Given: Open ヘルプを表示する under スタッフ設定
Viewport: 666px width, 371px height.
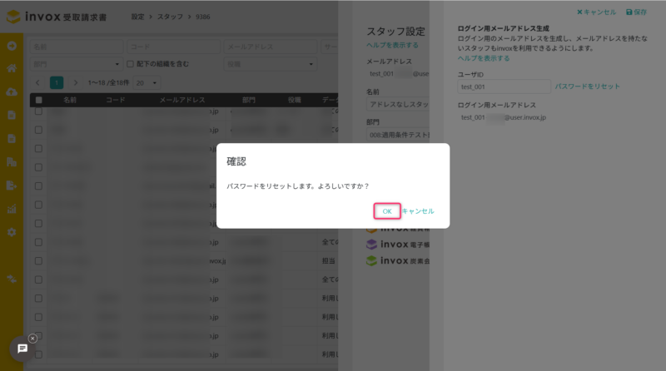Looking at the screenshot, I should (392, 45).
